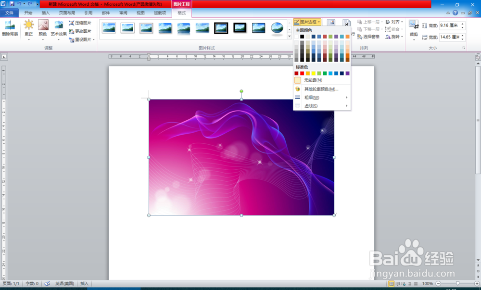Viewport: 481px width, 290px height.
Task: Decrease width with stepper down arrow
Action: click(x=463, y=39)
